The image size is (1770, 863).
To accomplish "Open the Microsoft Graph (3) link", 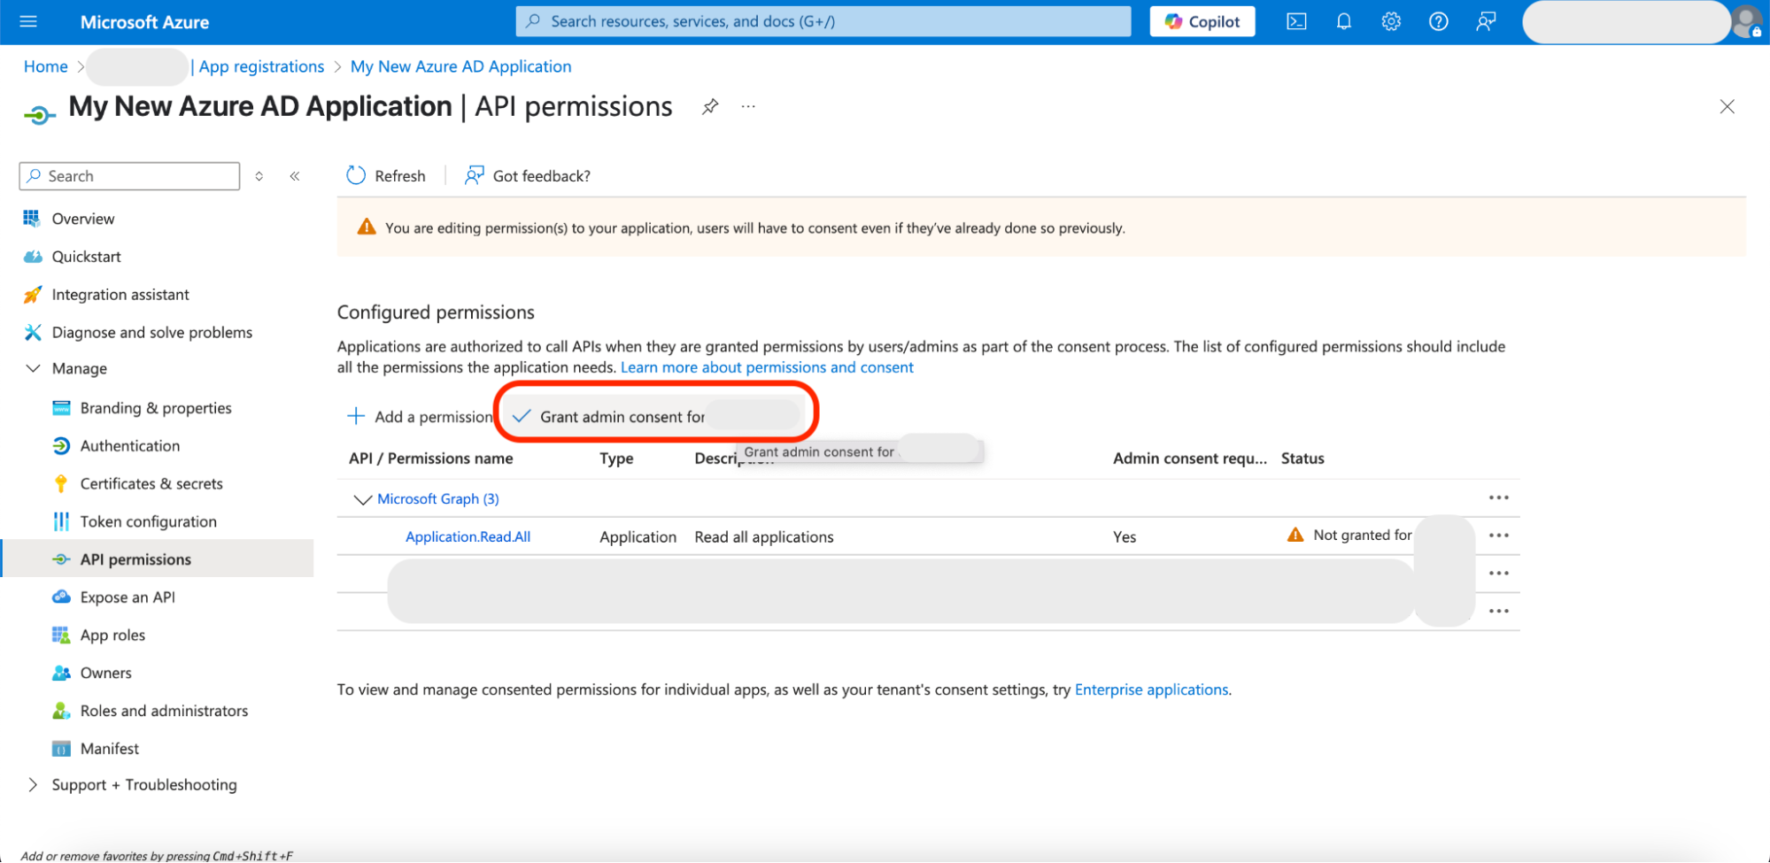I will click(x=438, y=499).
